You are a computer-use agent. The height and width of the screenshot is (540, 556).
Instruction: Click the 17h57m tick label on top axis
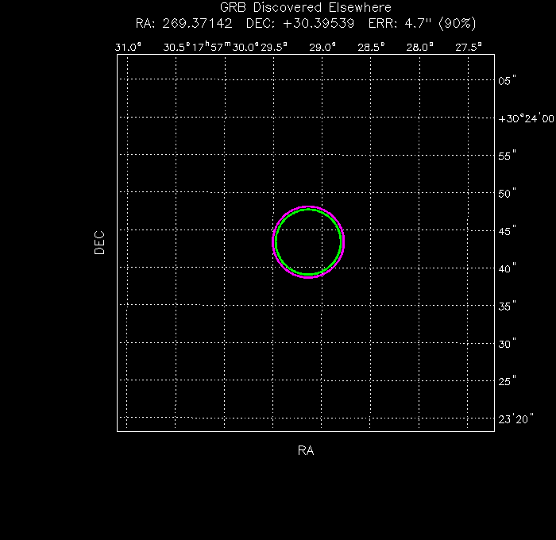click(x=210, y=47)
